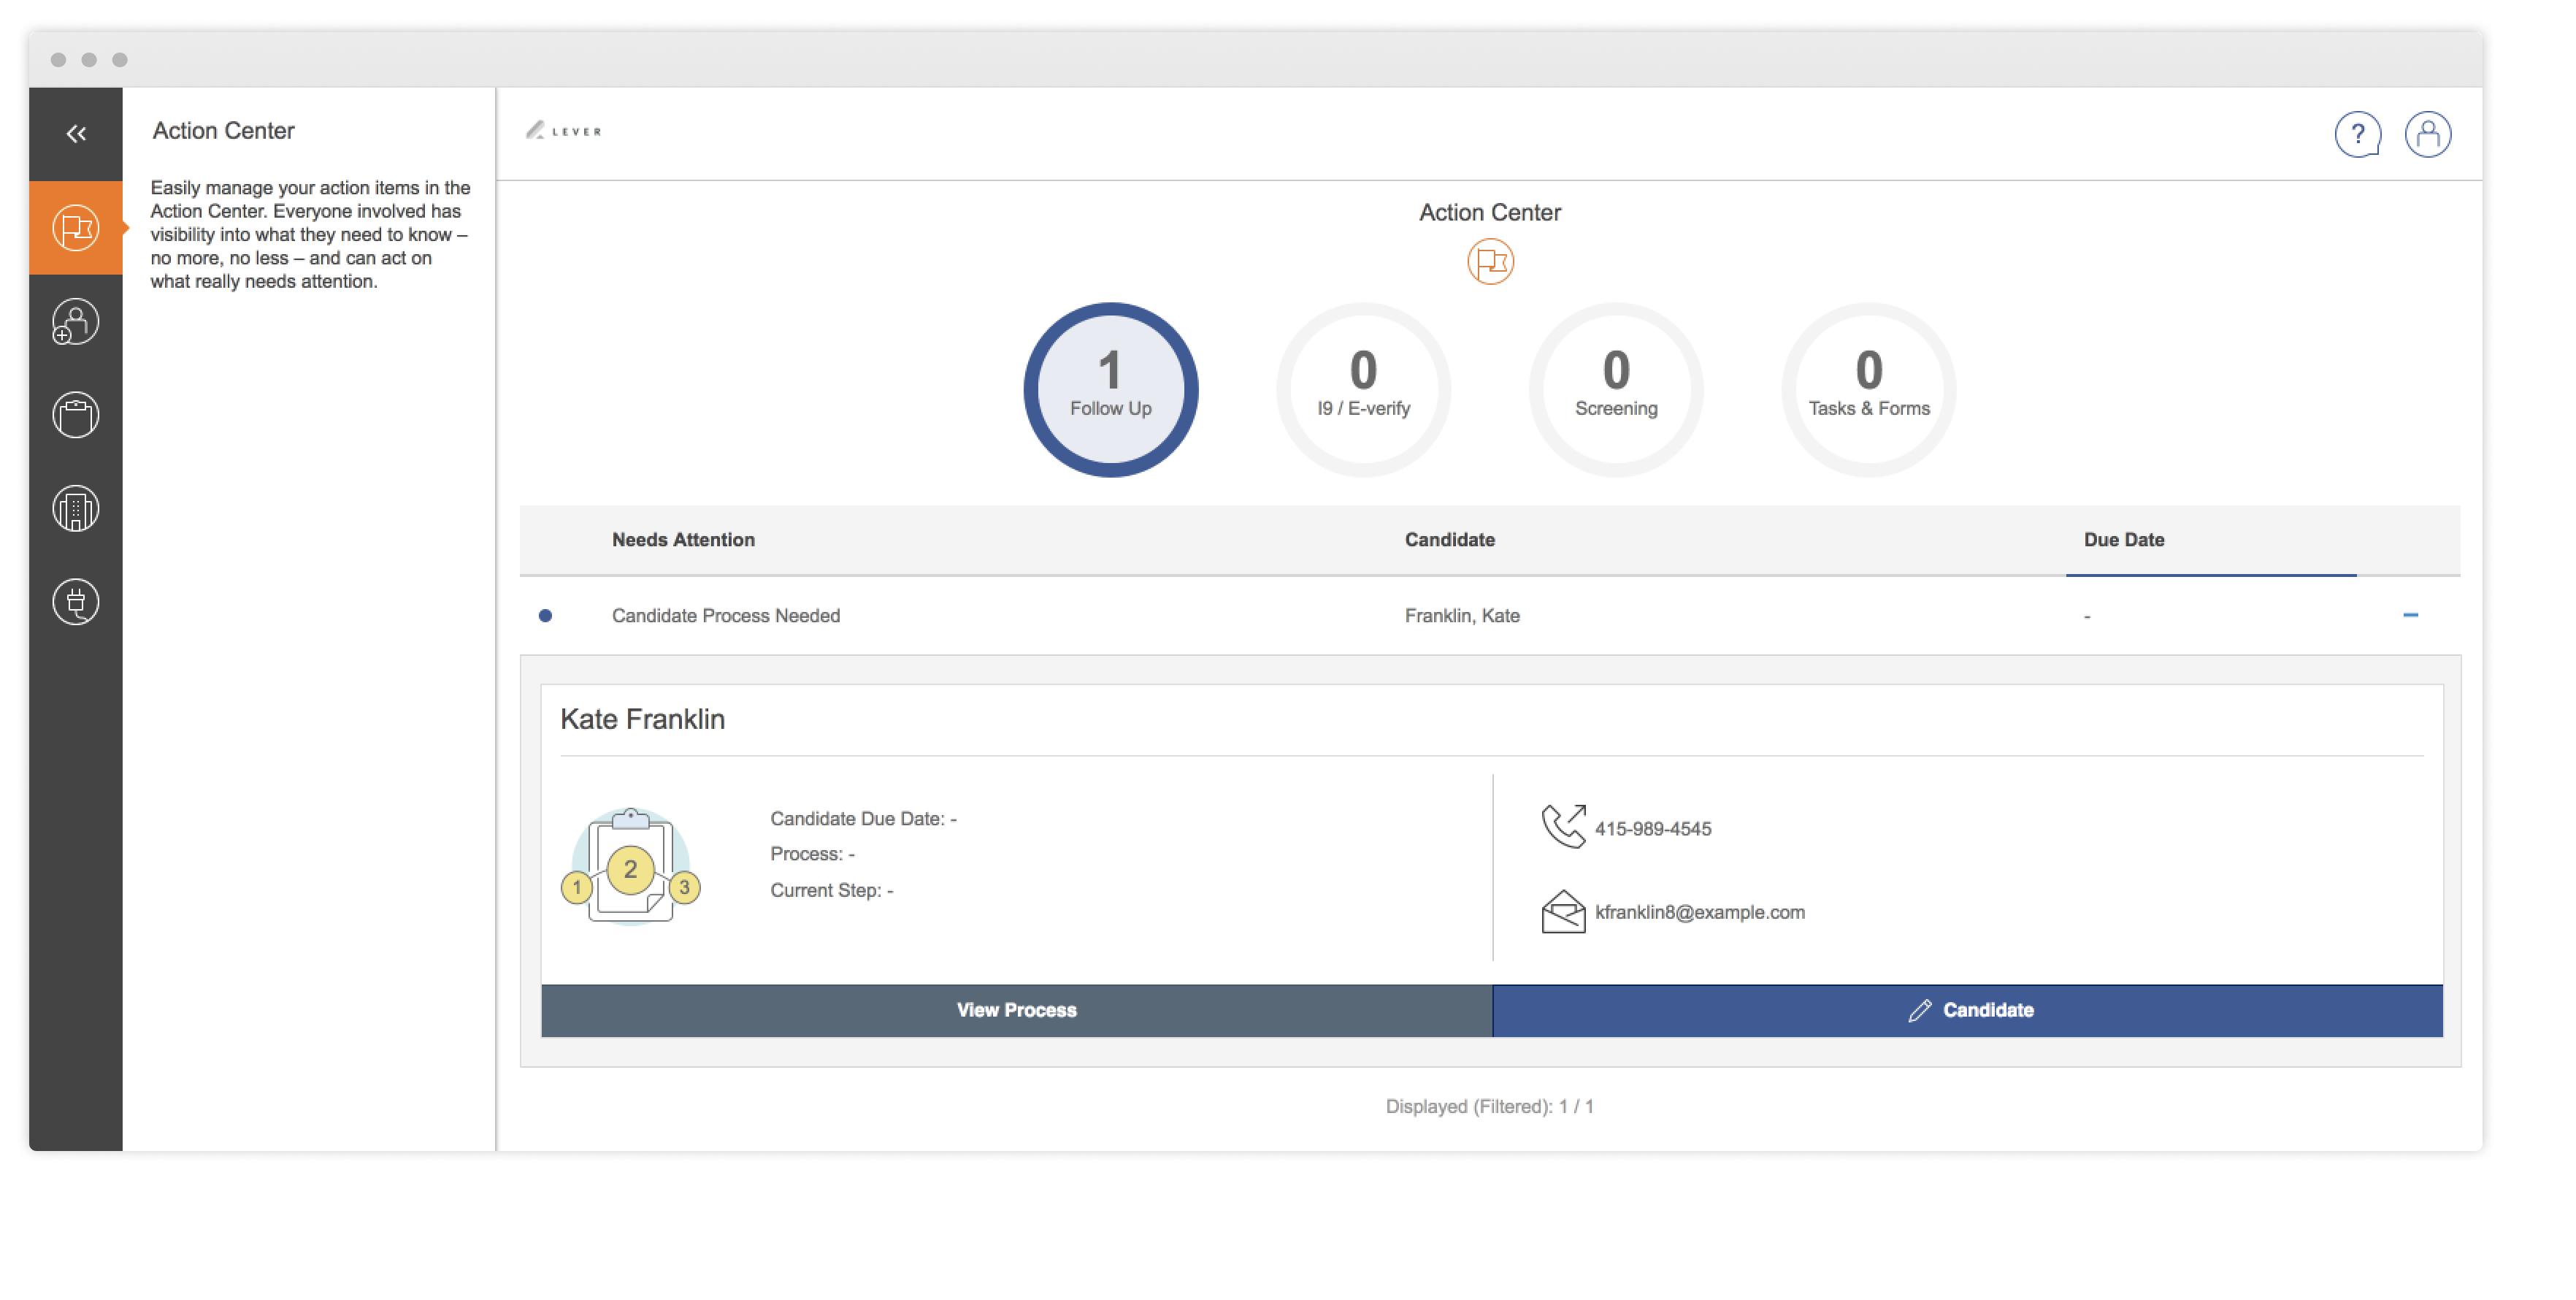Switch to the Tasks & Forms category
Image resolution: width=2576 pixels, height=1300 pixels.
point(1868,390)
